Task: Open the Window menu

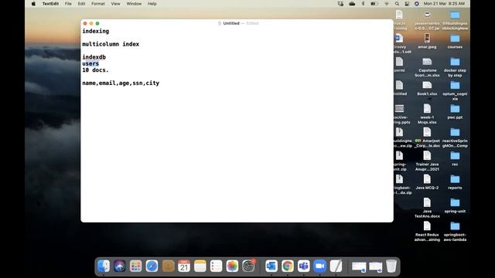Action: (x=134, y=4)
